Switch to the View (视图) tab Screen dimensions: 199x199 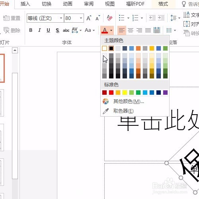110,4
